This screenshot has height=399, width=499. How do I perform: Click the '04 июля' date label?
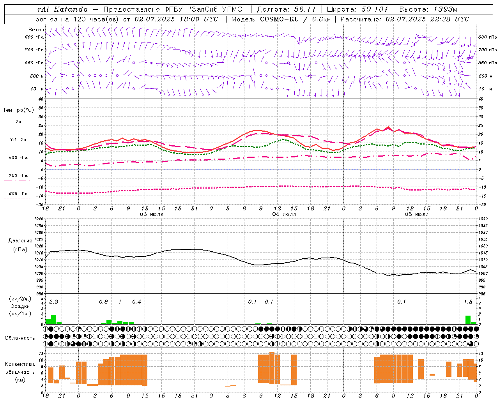284,214
